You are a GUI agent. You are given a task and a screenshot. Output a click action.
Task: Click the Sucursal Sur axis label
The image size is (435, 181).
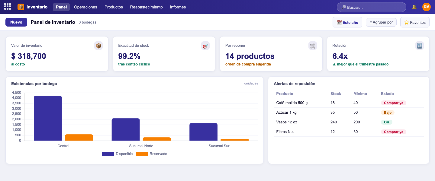click(219, 146)
